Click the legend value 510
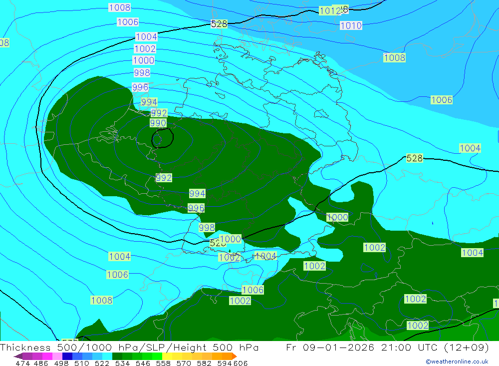The height and width of the screenshot is (366, 499). tap(82, 363)
